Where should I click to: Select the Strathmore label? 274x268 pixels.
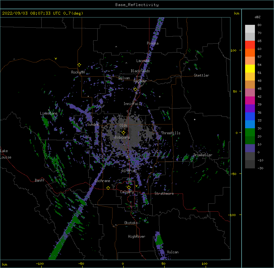tap(164, 194)
